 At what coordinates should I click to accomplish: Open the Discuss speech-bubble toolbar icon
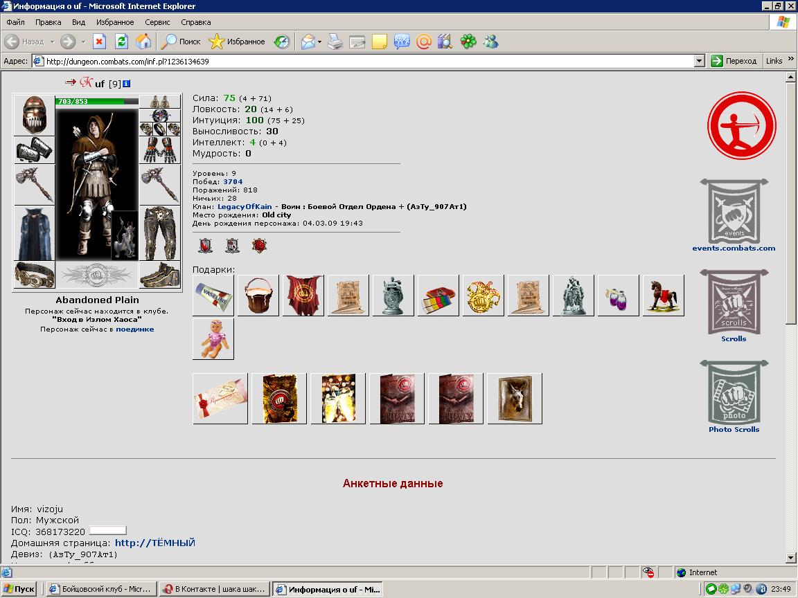point(402,42)
